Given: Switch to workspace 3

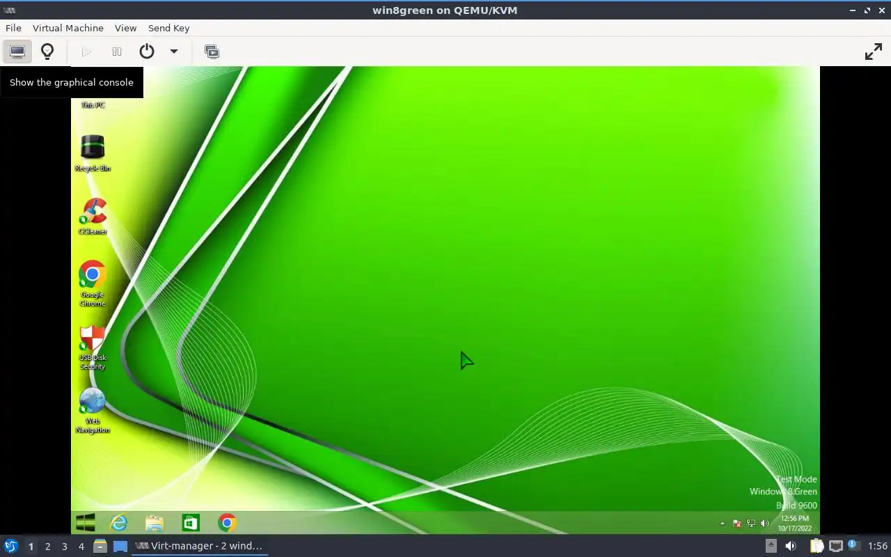Looking at the screenshot, I should click(x=64, y=547).
